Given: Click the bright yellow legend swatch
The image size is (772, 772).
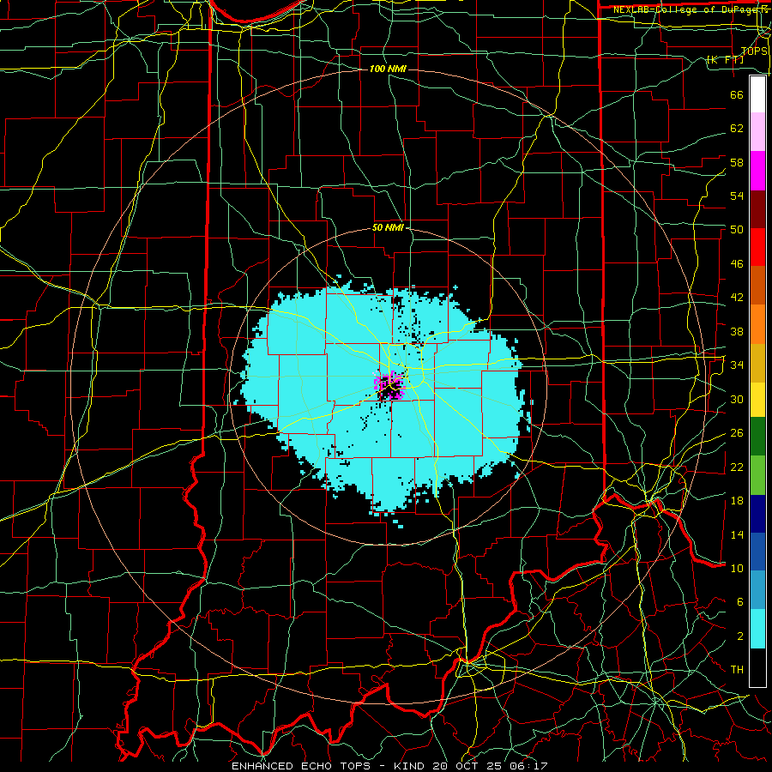Looking at the screenshot, I should [757, 400].
